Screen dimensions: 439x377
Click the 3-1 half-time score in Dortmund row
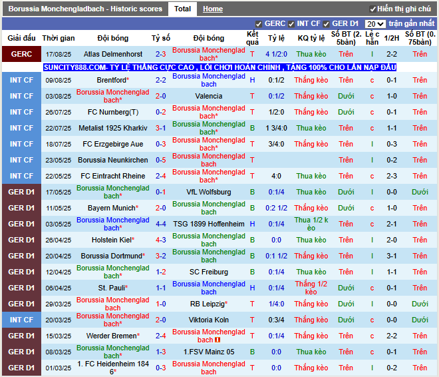tap(391, 256)
